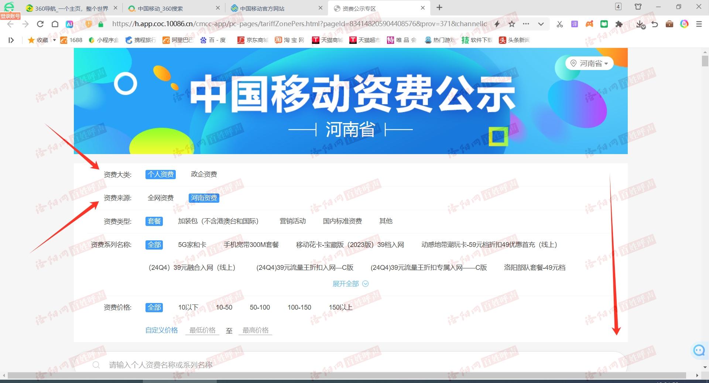Open a new tab with plus icon
The image size is (709, 383).
[439, 7]
